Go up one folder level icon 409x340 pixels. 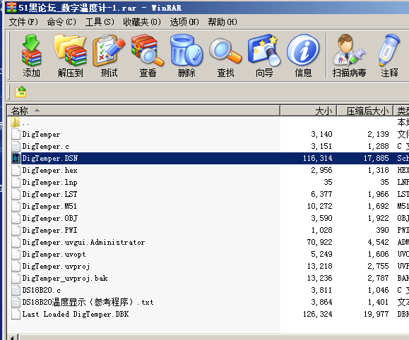pos(20,92)
